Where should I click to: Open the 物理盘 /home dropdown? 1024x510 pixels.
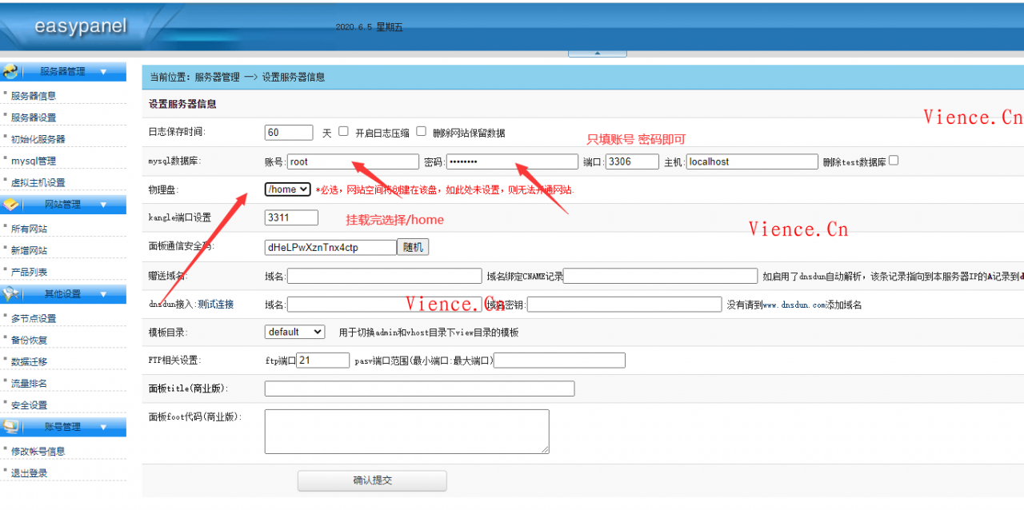[288, 189]
